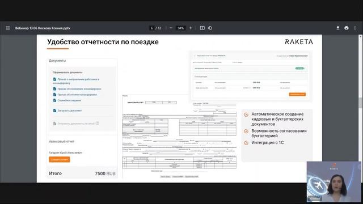This screenshot has width=363, height=204.
Task: Click the presenter webcam thumbnail
Action: 334,181
